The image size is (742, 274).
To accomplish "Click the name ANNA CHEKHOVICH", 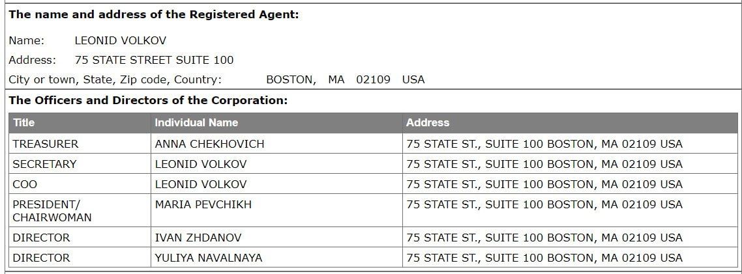I will click(210, 144).
